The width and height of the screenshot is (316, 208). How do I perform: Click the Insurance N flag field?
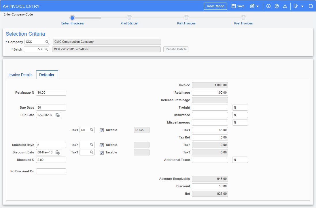[240, 115]
